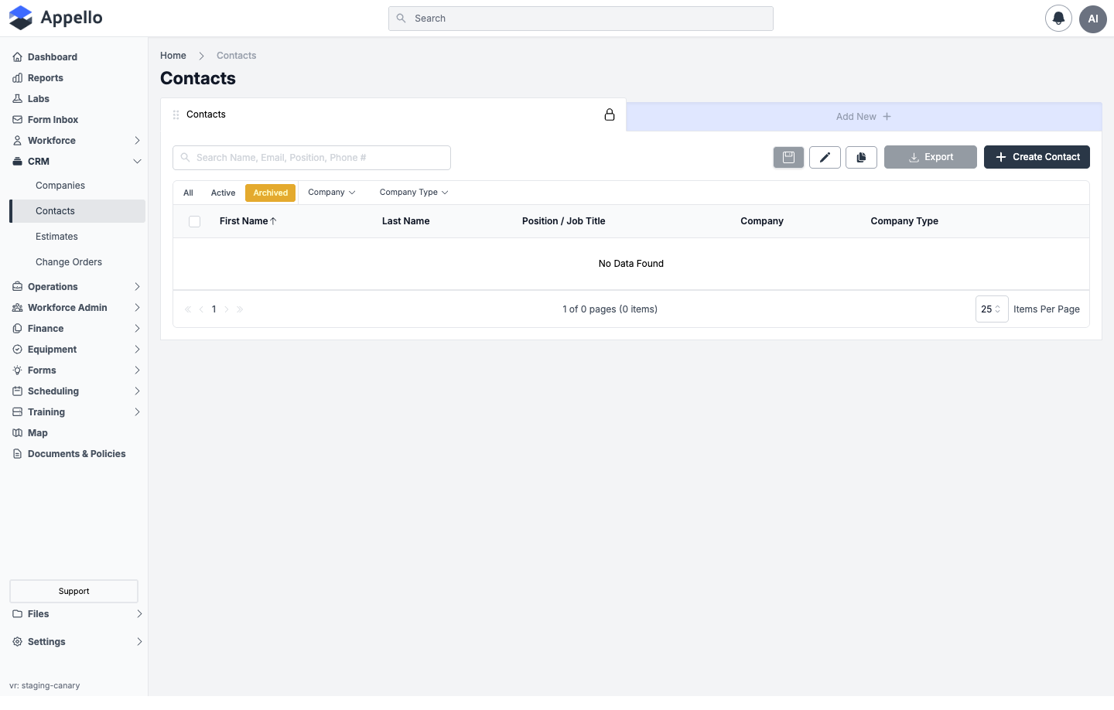The image size is (1114, 710).
Task: Select the Contacts view tab
Action: [x=393, y=114]
